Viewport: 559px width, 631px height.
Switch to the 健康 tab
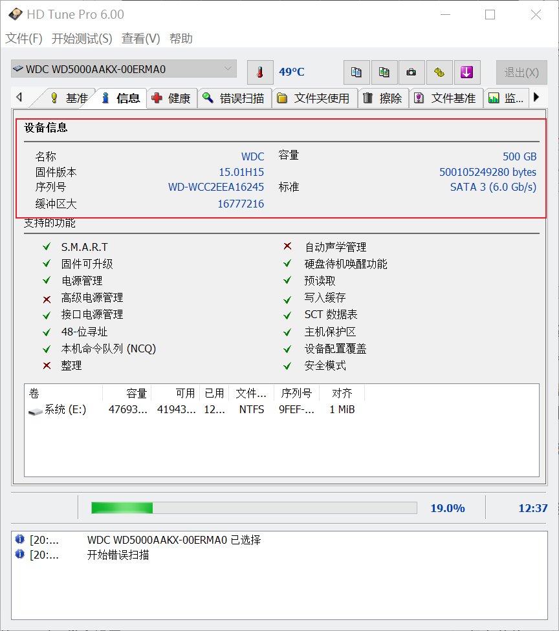coord(172,98)
